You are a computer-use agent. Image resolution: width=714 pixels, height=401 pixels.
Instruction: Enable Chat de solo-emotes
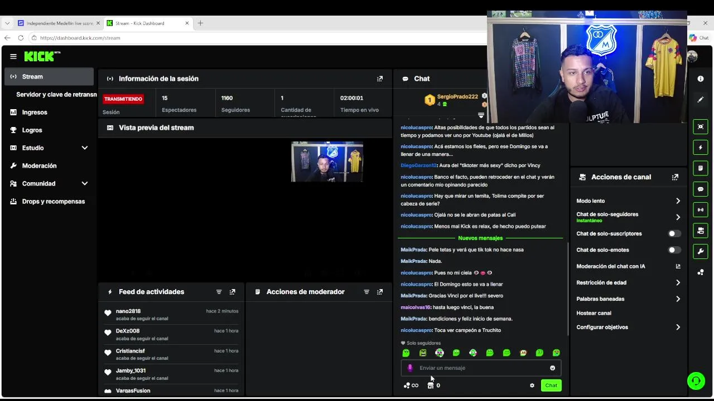click(674, 250)
